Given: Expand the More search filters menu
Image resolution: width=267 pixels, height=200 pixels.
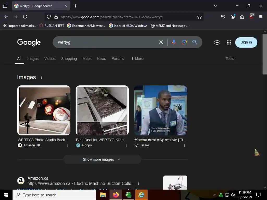Looking at the screenshot, I should 137,59.
